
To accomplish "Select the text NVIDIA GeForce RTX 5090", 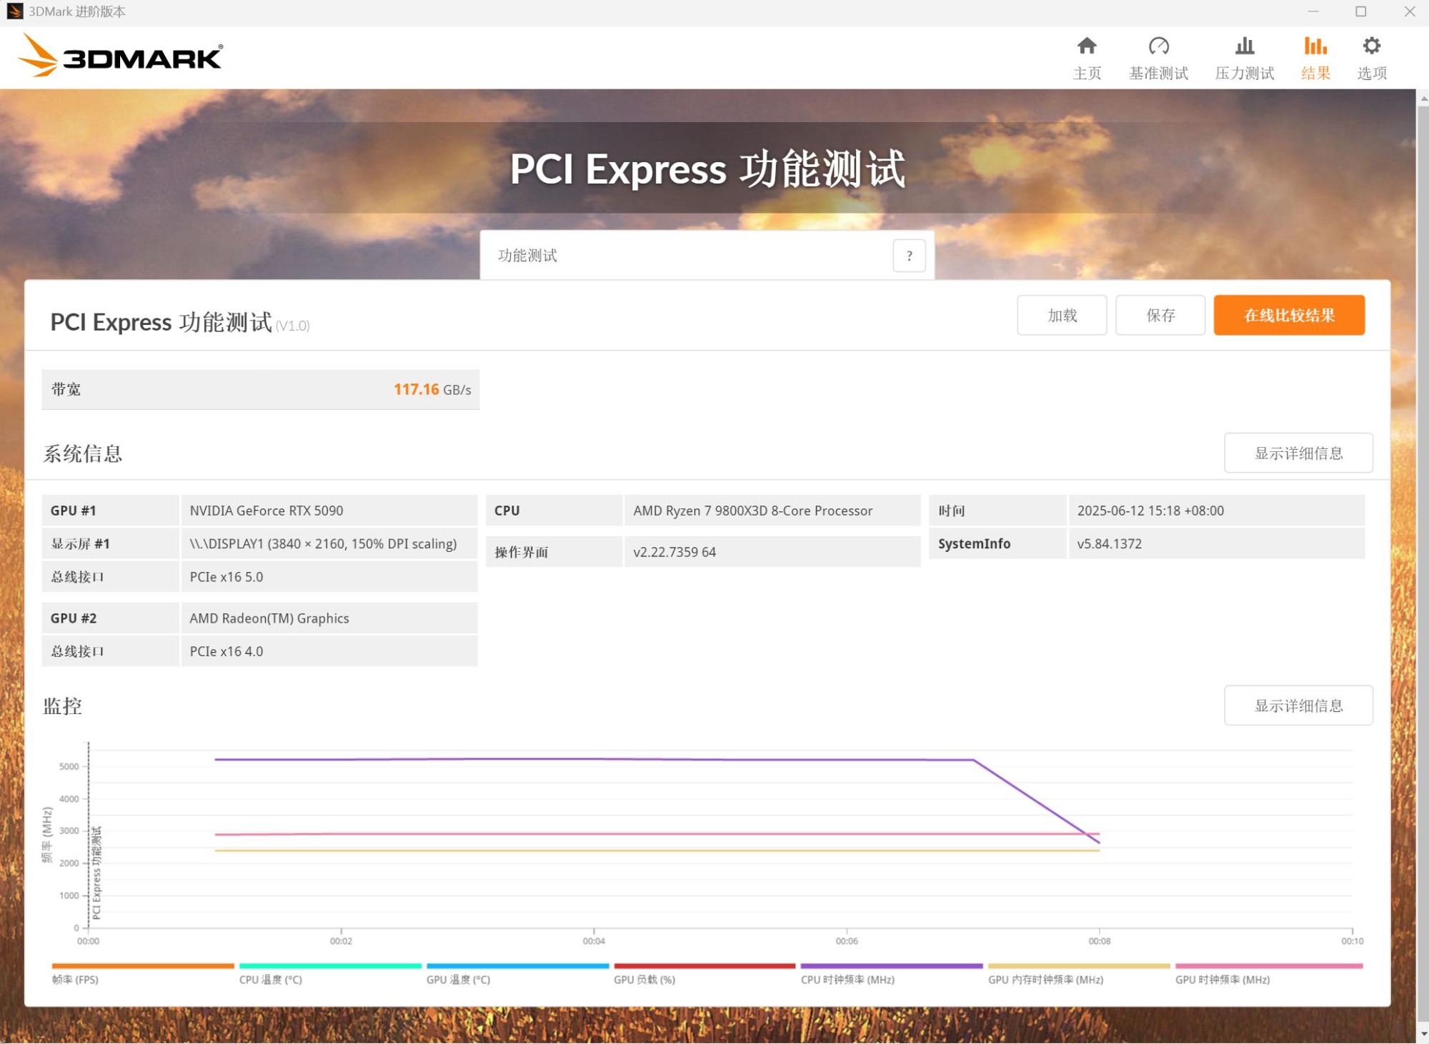I will click(x=267, y=511).
